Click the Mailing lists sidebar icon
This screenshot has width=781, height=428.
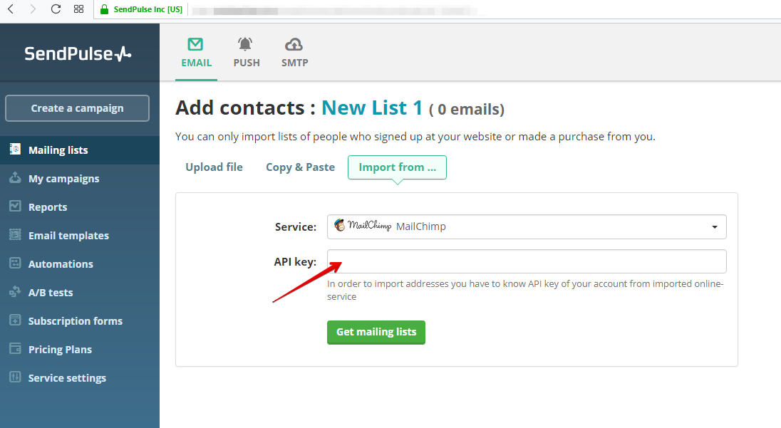point(16,149)
